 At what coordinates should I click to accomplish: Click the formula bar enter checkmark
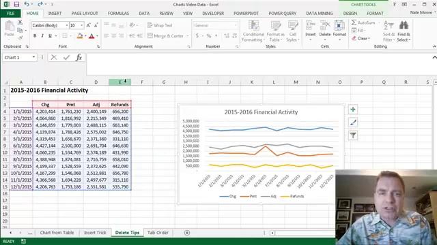tap(66, 57)
